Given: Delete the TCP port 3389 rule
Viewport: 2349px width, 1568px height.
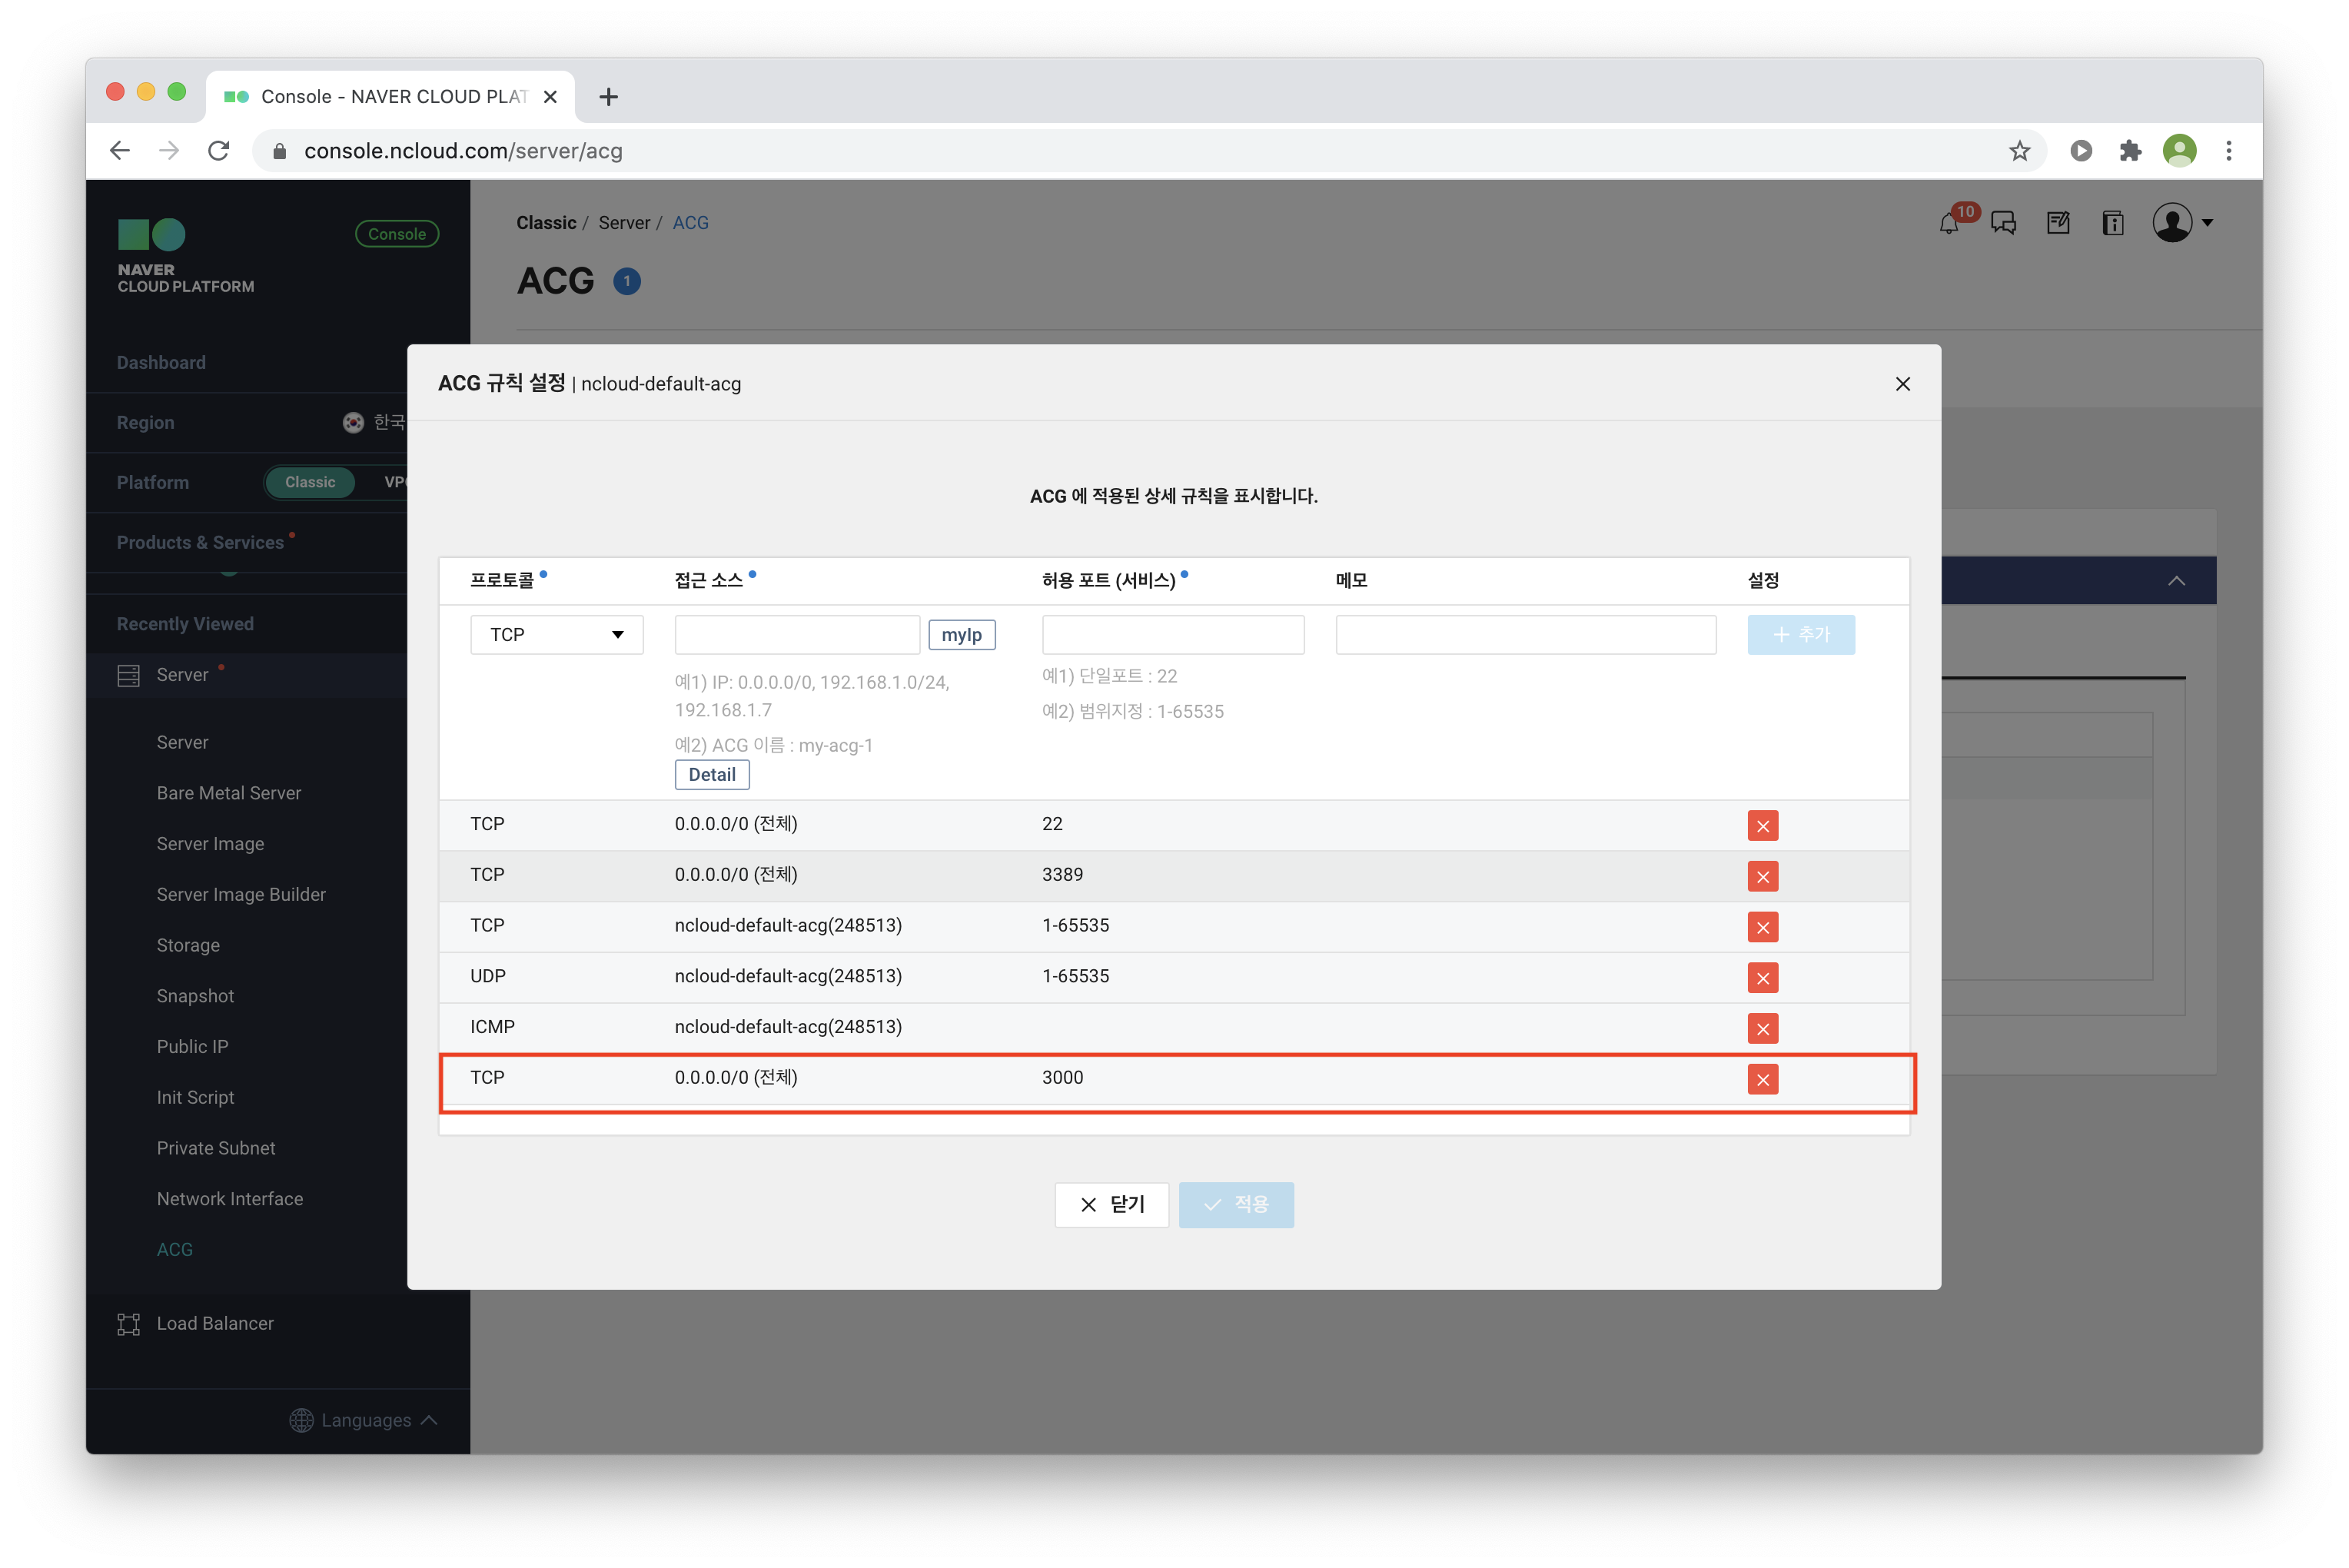Looking at the screenshot, I should pos(1762,876).
